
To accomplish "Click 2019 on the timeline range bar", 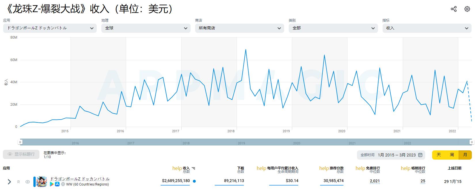I will tap(241, 143).
